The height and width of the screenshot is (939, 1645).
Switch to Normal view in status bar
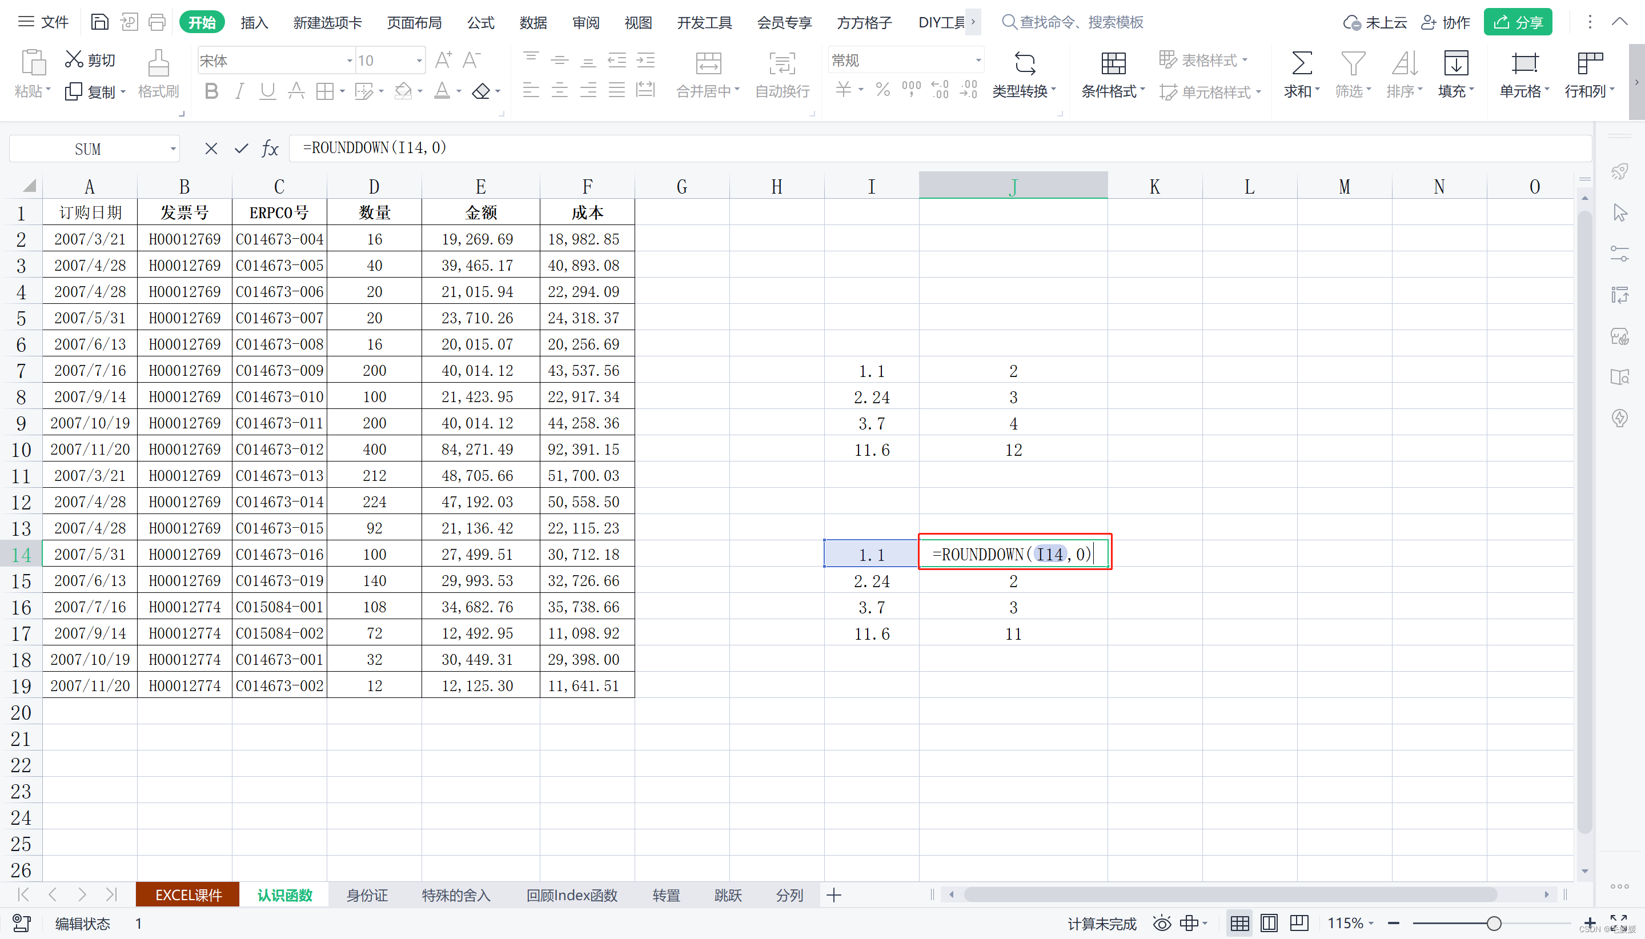coord(1239,924)
